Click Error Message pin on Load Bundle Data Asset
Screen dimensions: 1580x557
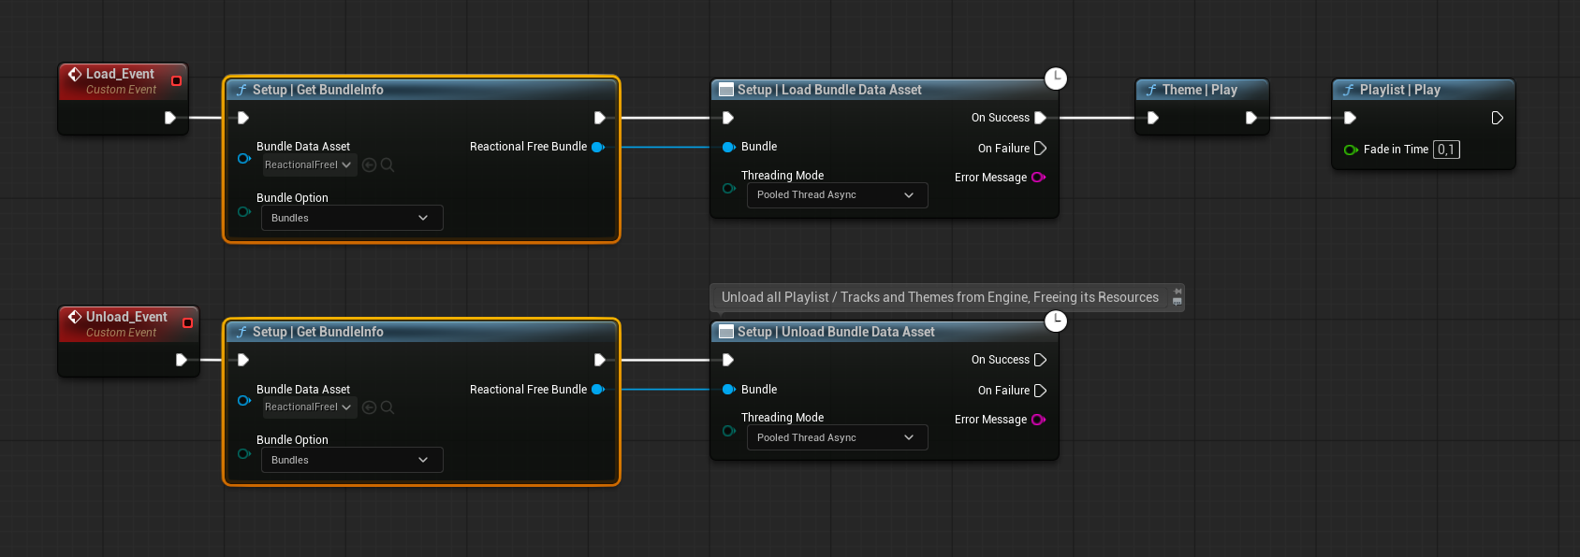pos(1038,178)
